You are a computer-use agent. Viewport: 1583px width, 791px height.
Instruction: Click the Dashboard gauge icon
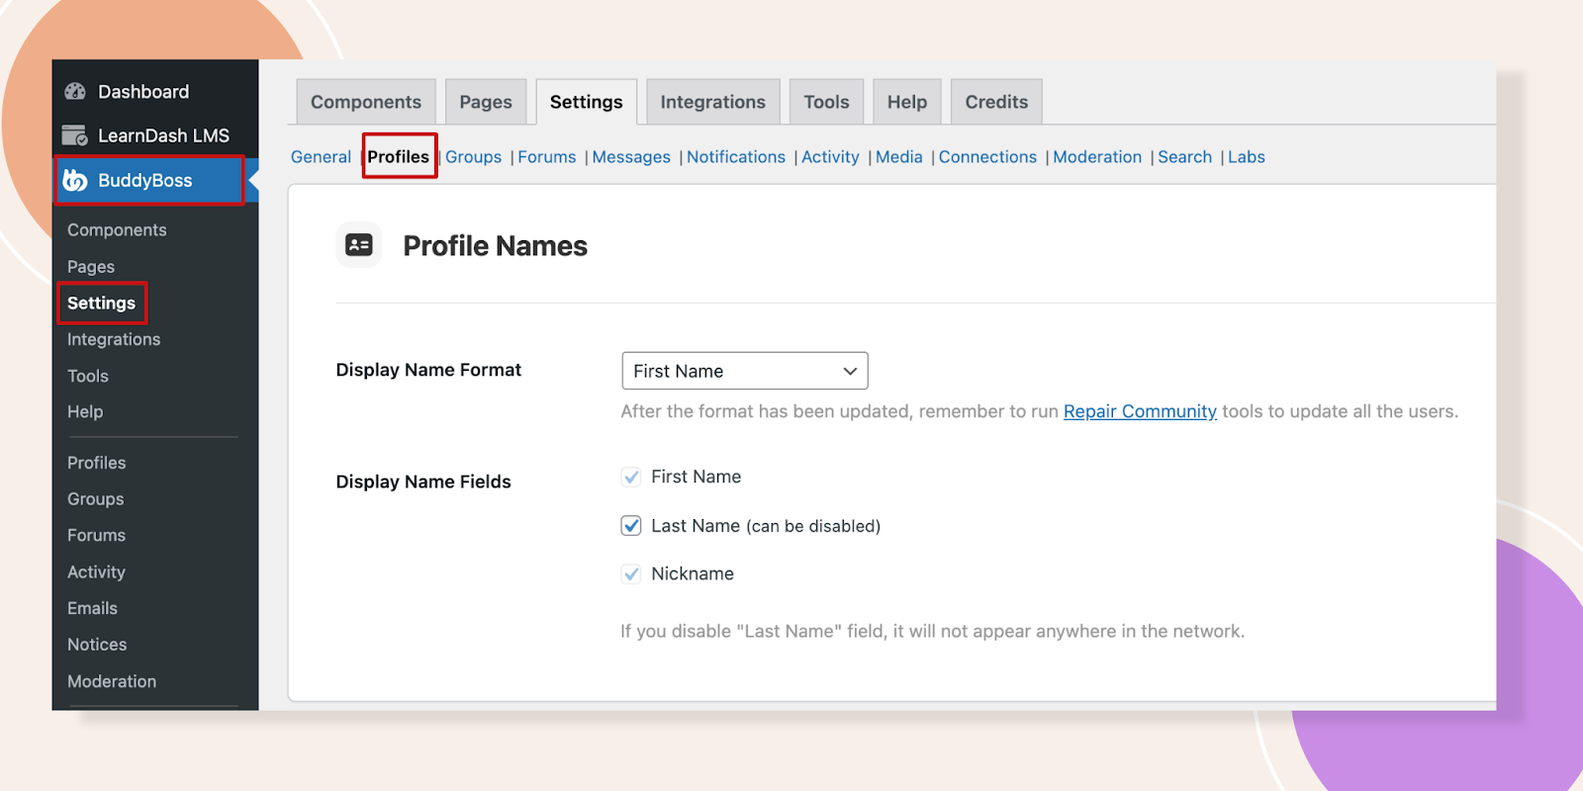pos(75,92)
